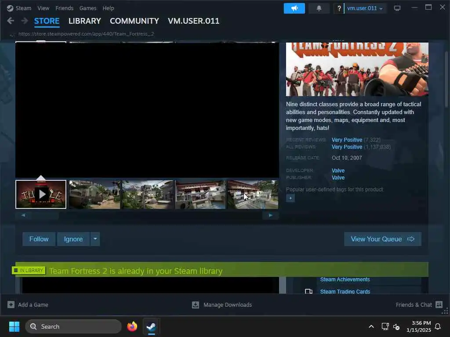Open the Windows notification bell
This screenshot has height=337, width=450.
point(438,326)
